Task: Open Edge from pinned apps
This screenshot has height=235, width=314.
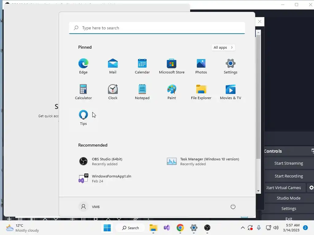Action: (x=83, y=66)
